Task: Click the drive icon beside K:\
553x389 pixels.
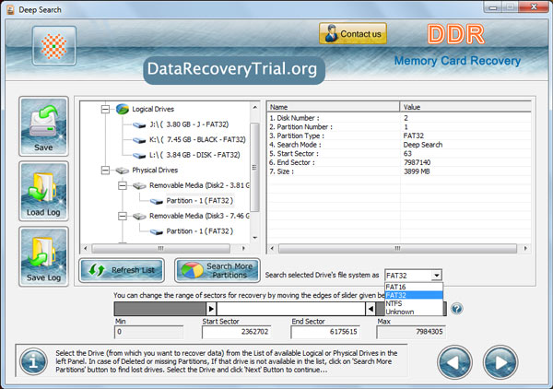Action: 139,140
